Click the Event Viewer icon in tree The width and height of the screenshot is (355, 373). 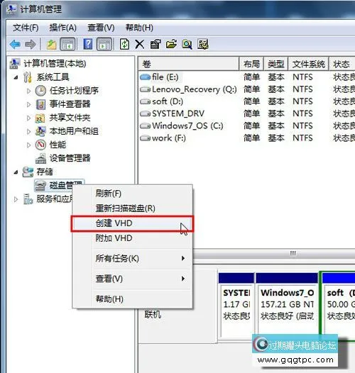pyautogui.click(x=40, y=104)
